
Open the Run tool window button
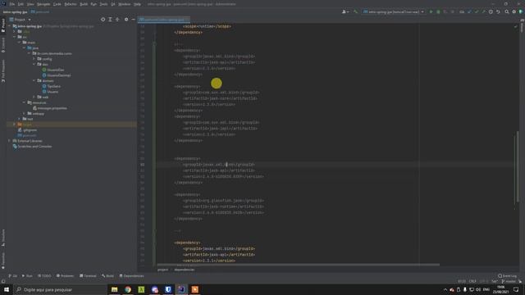(27, 276)
